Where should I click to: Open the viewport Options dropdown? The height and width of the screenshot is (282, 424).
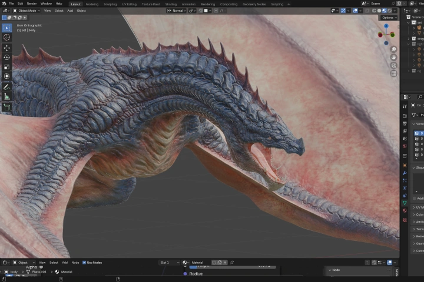coord(389,18)
